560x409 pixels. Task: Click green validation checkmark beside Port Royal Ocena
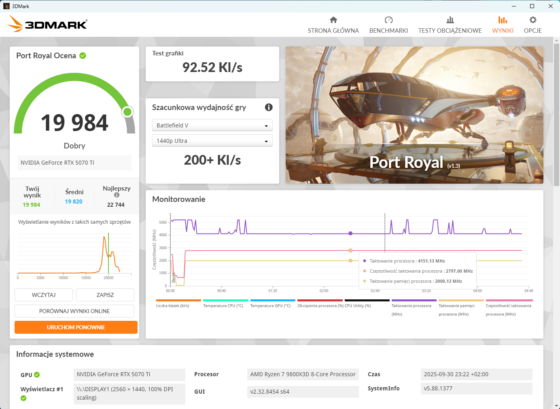click(x=83, y=56)
